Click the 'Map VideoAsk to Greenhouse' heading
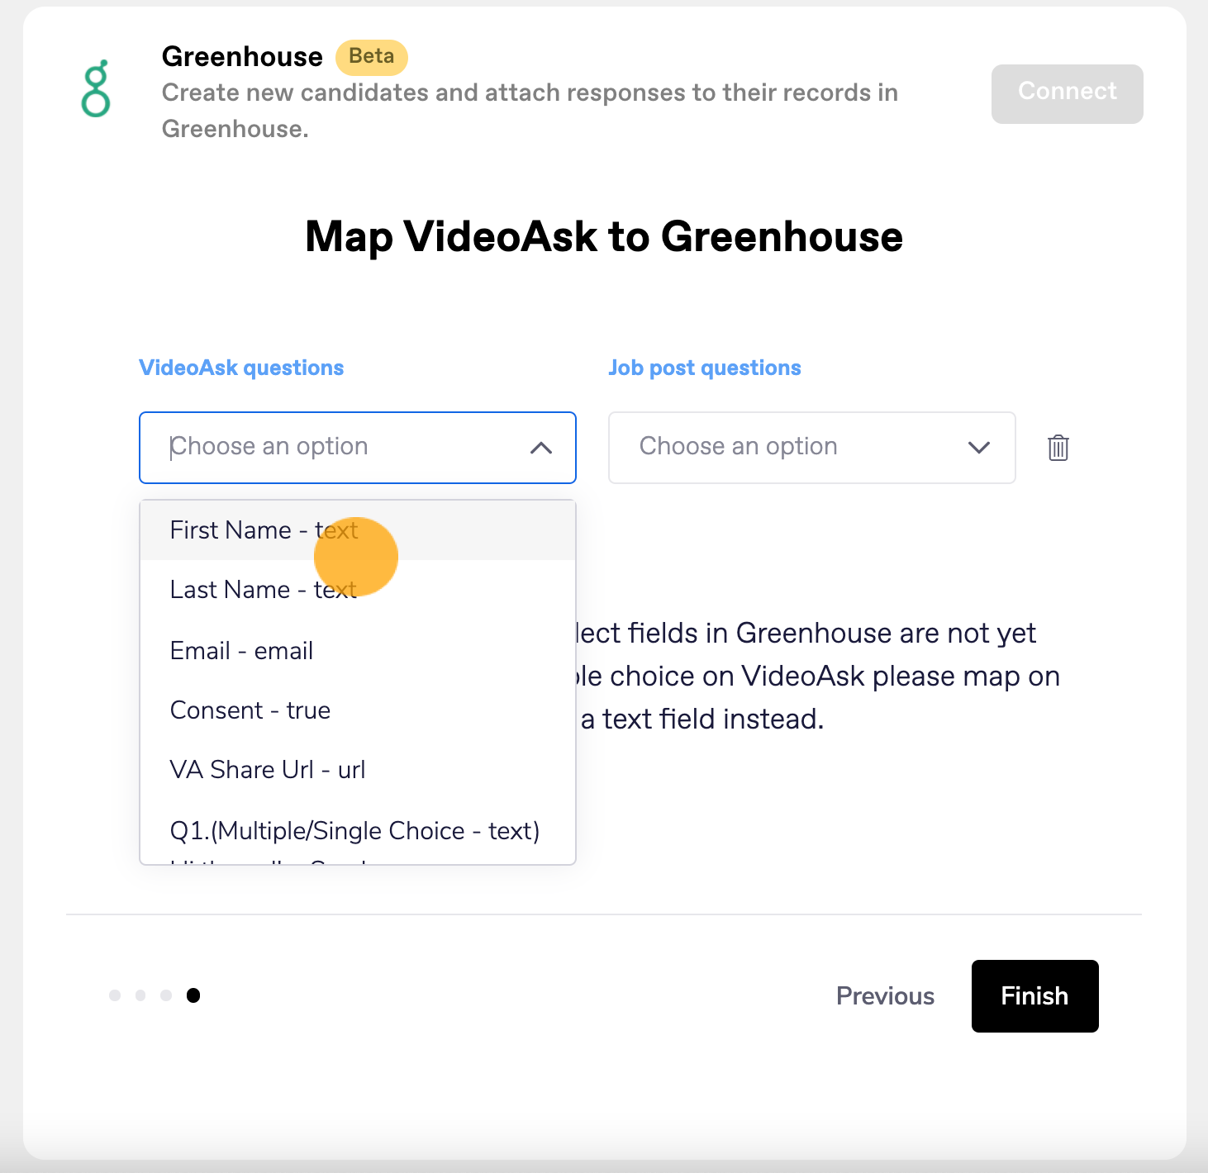This screenshot has width=1208, height=1173. 604,237
